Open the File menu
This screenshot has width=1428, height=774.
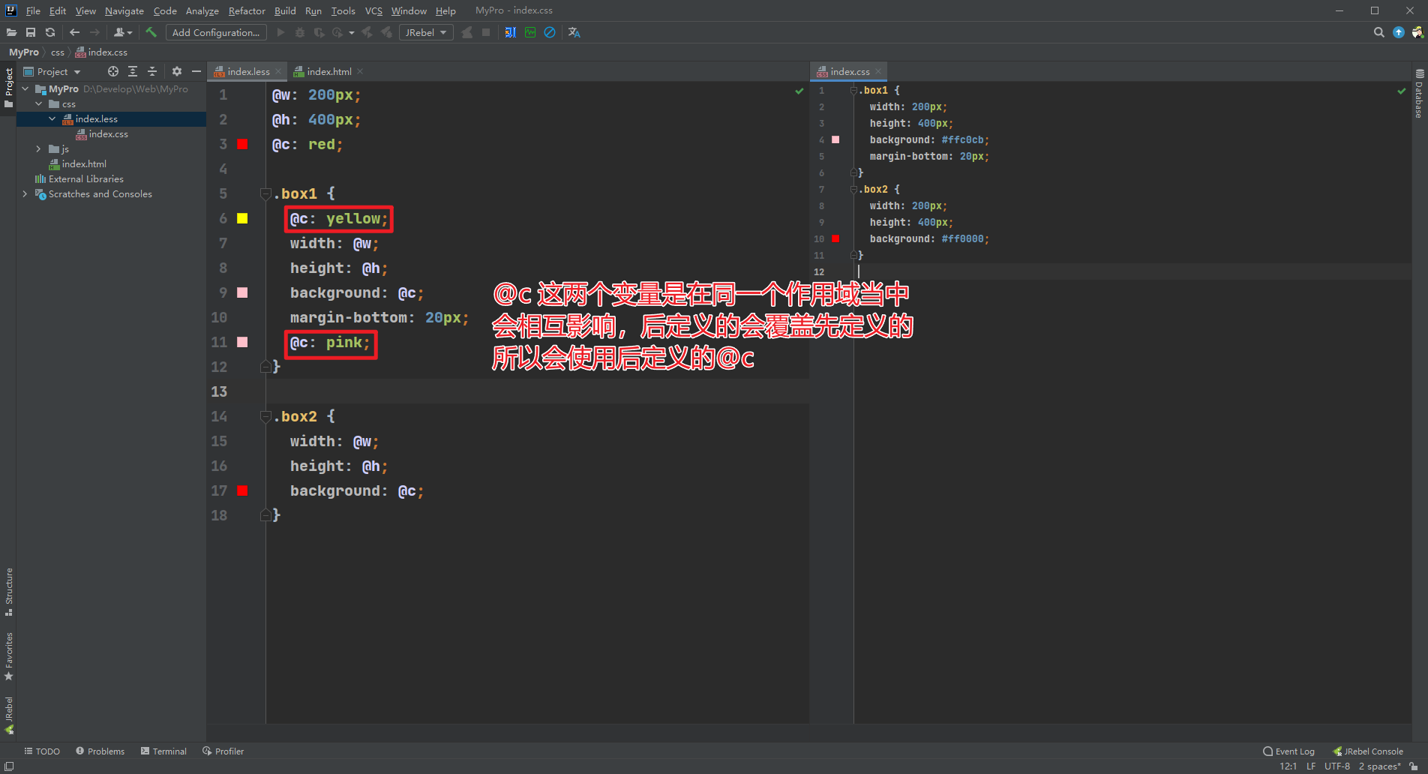(x=33, y=10)
